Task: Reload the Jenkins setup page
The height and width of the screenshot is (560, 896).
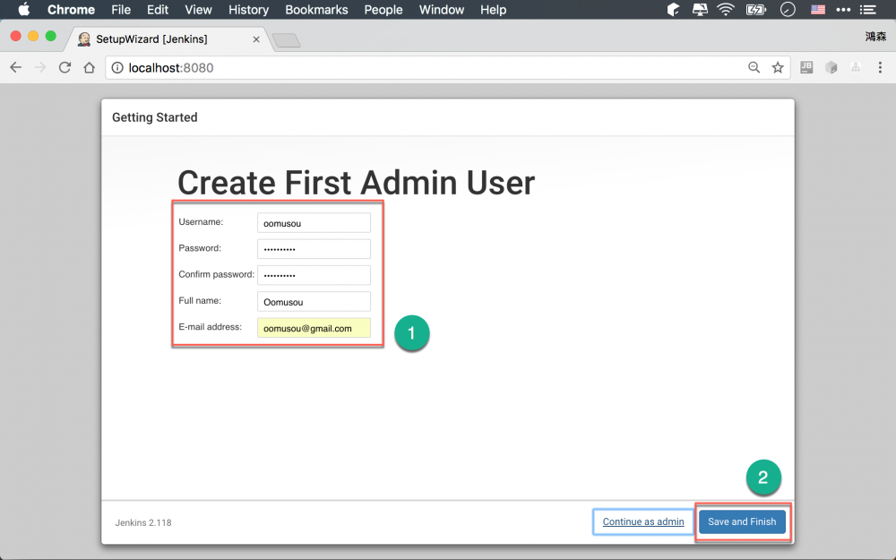Action: point(65,67)
